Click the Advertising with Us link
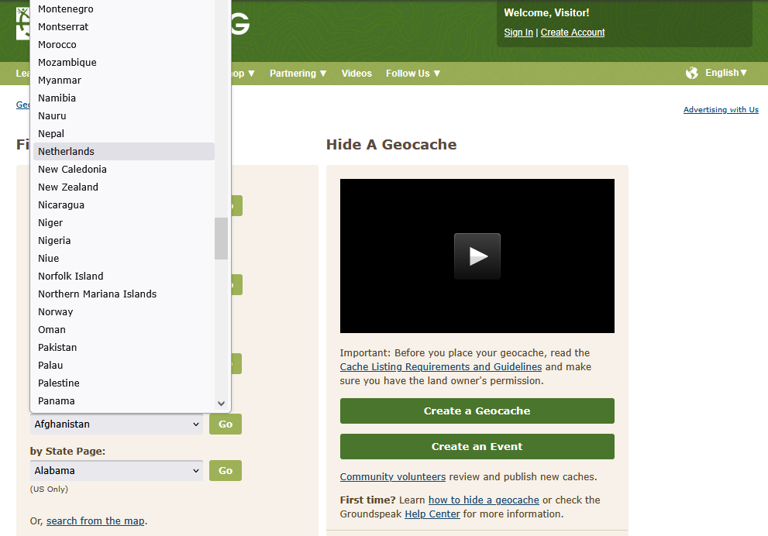The image size is (768, 536). pyautogui.click(x=721, y=110)
